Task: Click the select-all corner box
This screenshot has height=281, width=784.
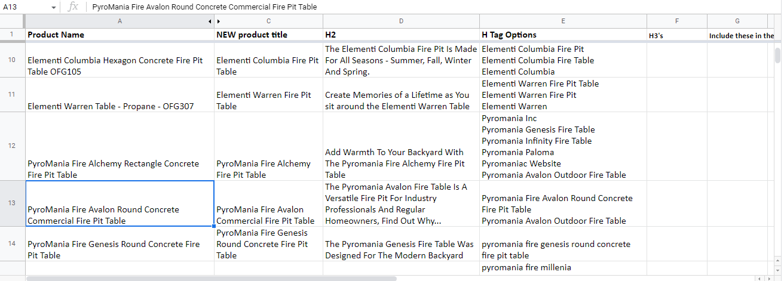Action: (x=13, y=21)
